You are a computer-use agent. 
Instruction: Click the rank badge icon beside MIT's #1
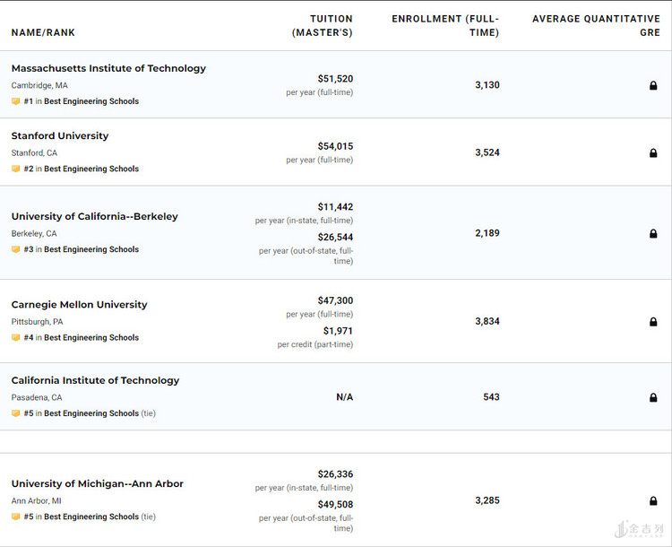point(16,101)
